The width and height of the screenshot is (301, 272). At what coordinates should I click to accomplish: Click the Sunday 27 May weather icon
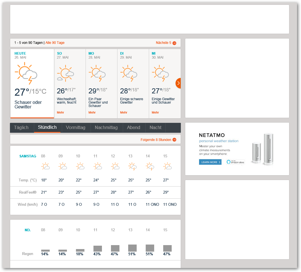click(x=66, y=73)
